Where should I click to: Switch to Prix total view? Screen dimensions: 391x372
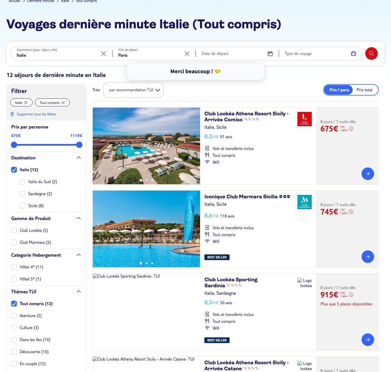(x=364, y=90)
